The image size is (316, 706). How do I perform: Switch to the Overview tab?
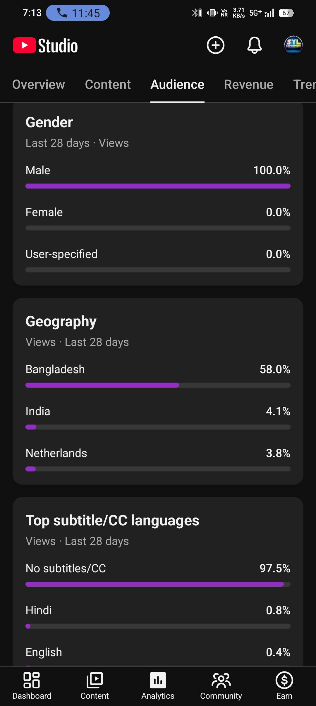click(x=38, y=85)
